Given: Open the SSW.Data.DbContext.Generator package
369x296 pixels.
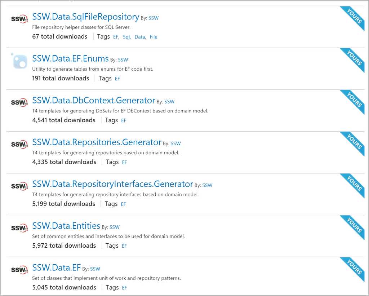Looking at the screenshot, I should click(x=93, y=101).
